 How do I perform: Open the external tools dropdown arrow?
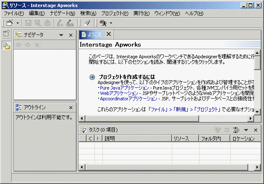coord(111,23)
